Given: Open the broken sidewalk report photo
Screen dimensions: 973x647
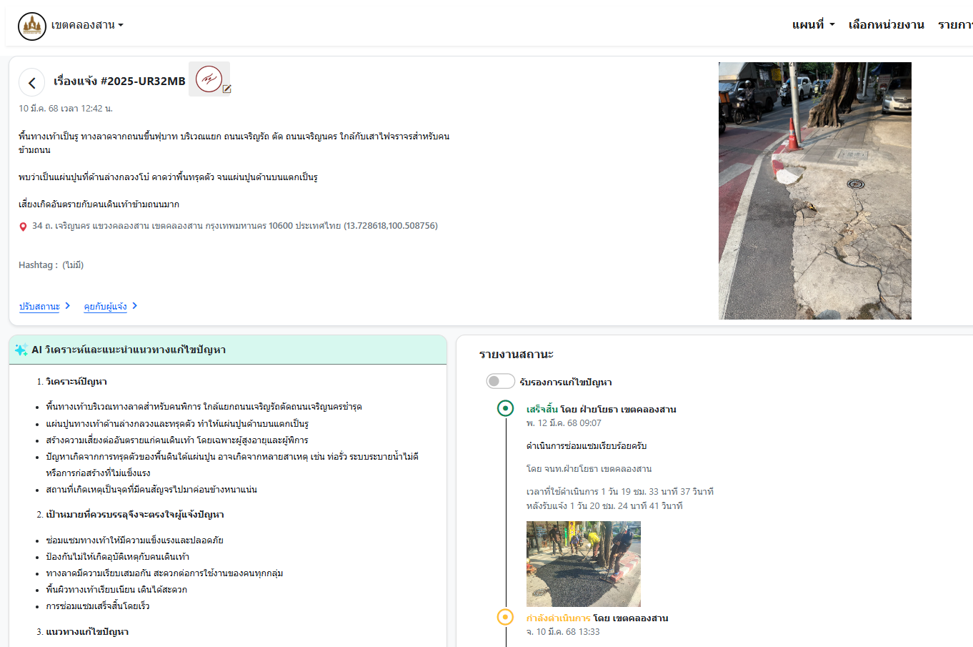Looking at the screenshot, I should click(815, 191).
